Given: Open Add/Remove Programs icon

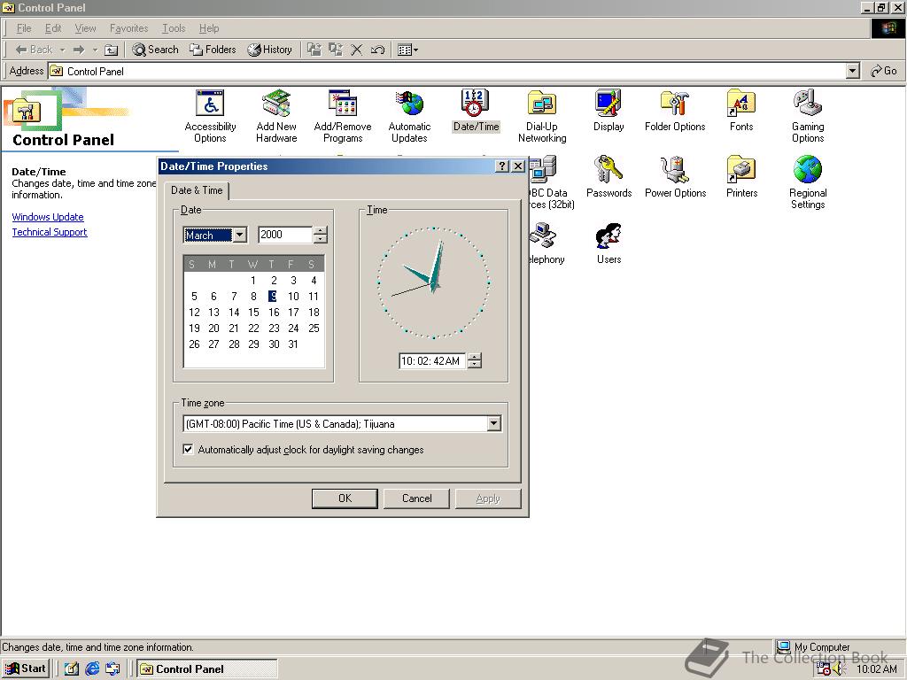Looking at the screenshot, I should pos(343,116).
